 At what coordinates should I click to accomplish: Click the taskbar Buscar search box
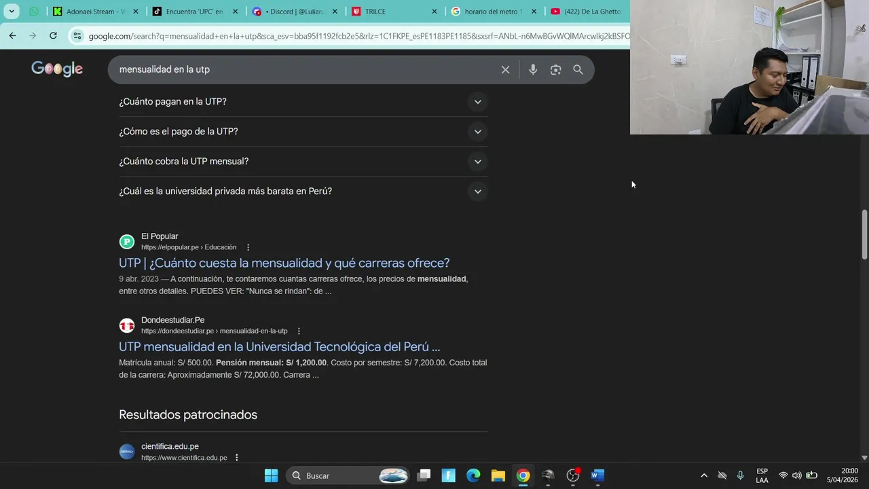[x=348, y=475]
